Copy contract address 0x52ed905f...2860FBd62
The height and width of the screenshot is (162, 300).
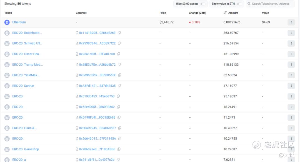(x=118, y=107)
